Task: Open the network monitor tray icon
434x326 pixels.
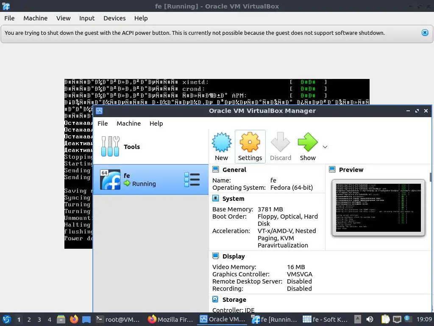Action: (397, 320)
